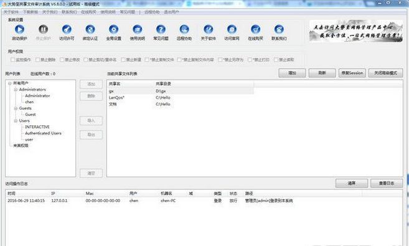This screenshot has width=409, height=246.
Task: Open the 在线购买 shopping cart icon
Action: point(255,29)
